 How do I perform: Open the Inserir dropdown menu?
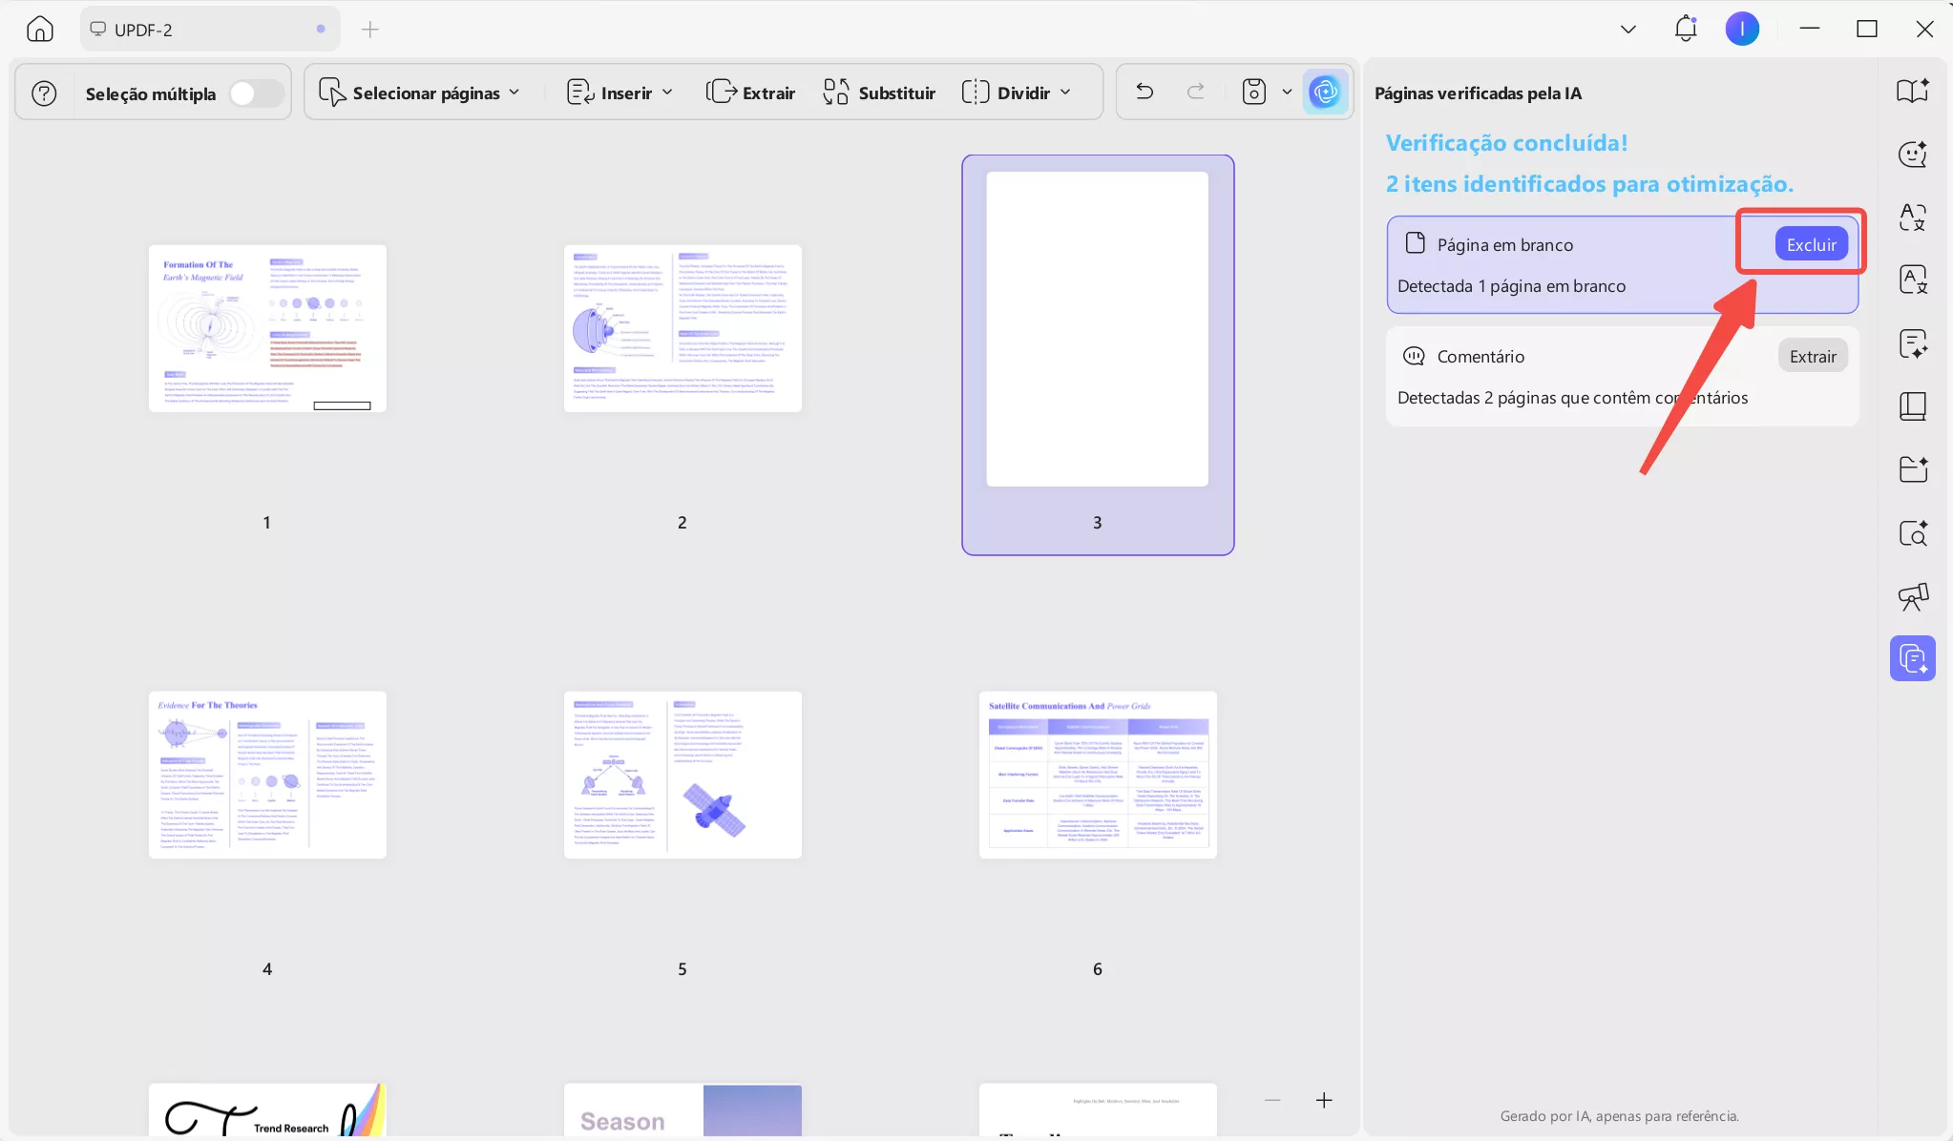620,93
